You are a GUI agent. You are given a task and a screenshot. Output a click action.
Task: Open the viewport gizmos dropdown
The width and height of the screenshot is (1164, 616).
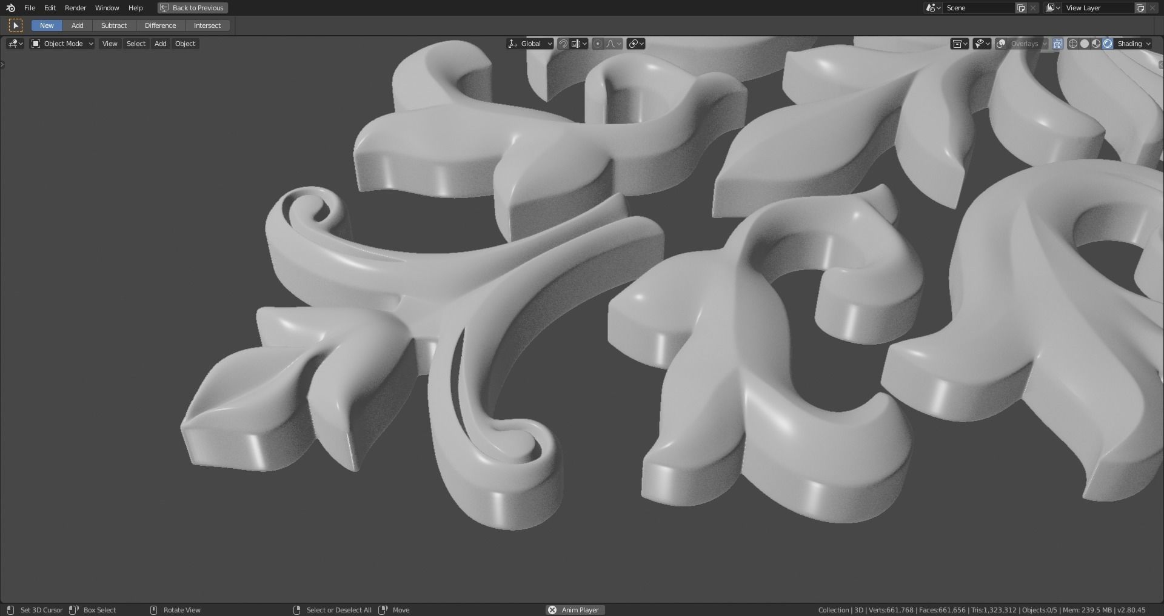point(982,44)
